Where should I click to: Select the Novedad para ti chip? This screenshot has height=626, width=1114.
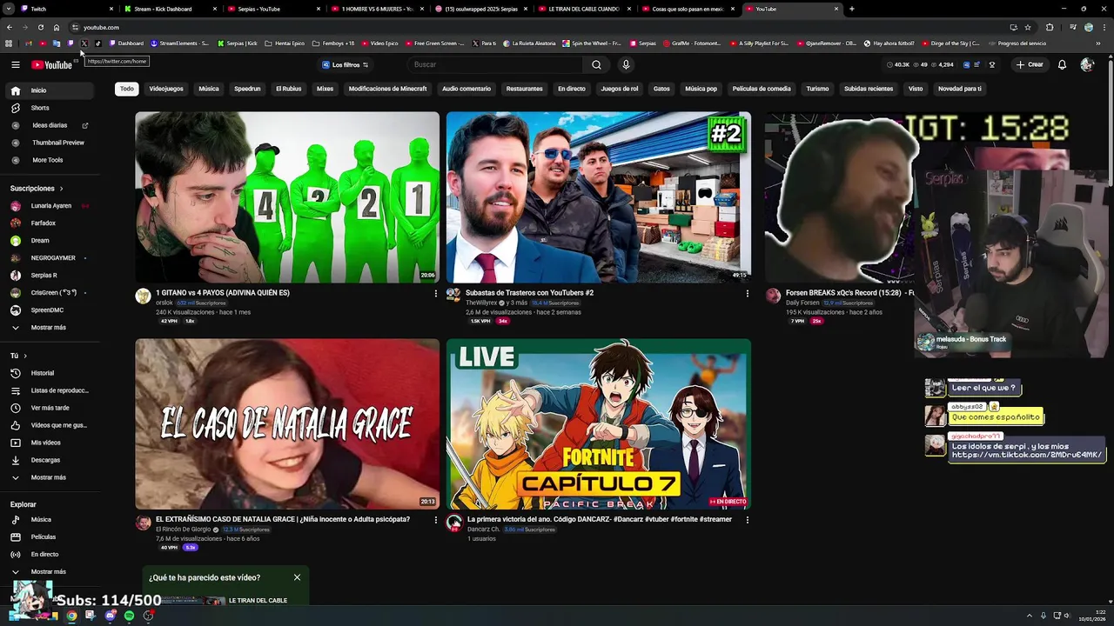(959, 89)
